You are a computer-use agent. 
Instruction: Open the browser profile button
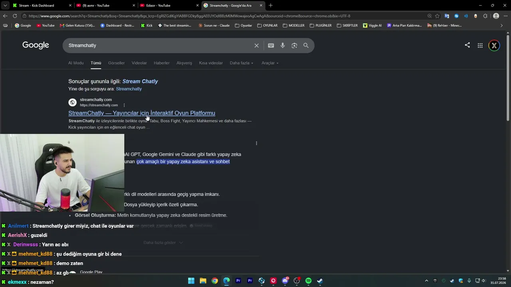pyautogui.click(x=496, y=16)
